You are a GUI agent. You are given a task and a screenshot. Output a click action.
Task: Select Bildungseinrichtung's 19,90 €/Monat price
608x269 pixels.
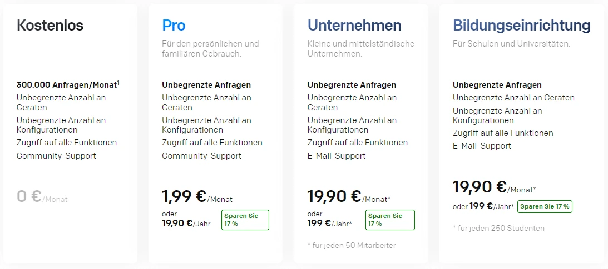pyautogui.click(x=494, y=187)
